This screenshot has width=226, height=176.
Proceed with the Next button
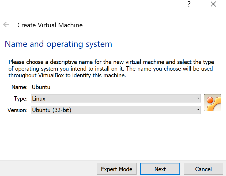pos(160,169)
